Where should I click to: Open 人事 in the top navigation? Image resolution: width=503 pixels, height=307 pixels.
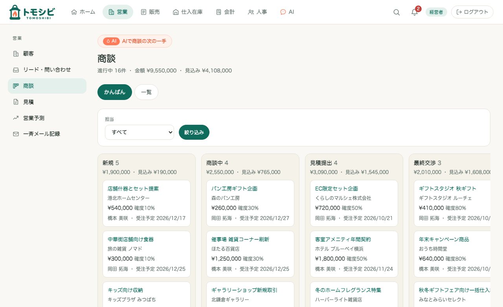tap(258, 12)
